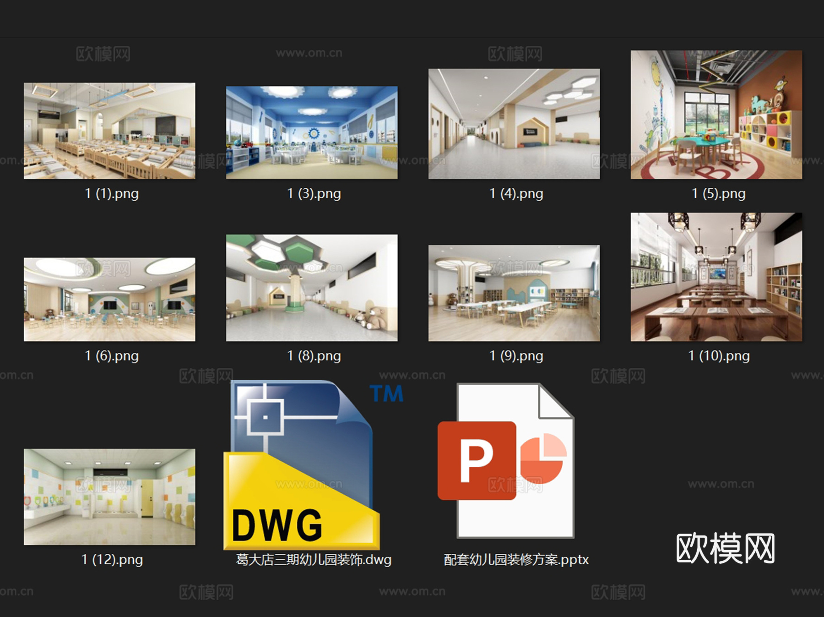Viewport: 824px width, 617px height.
Task: Open the 1 (1).png dormitory thumbnail
Action: tap(109, 131)
